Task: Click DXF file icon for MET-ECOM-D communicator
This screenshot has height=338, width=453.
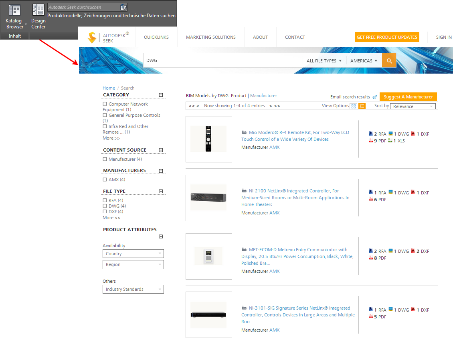Action: point(413,251)
